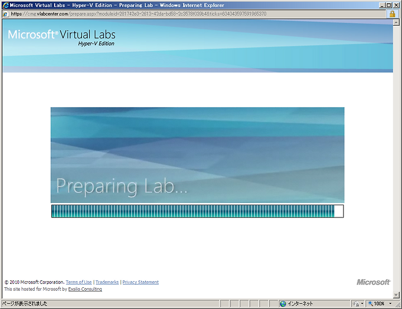The height and width of the screenshot is (309, 402).
Task: Click the 'インターネット' zone text
Action: 300,303
